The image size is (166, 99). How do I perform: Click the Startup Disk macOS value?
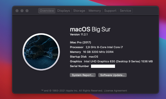pyautogui.click(x=93, y=57)
